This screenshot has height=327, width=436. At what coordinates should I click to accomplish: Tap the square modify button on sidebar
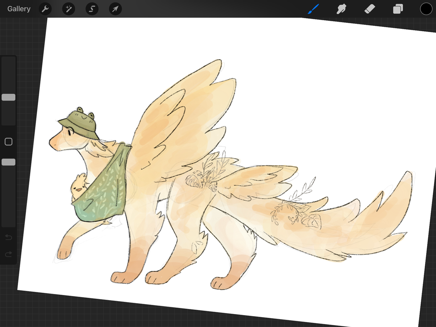click(9, 142)
